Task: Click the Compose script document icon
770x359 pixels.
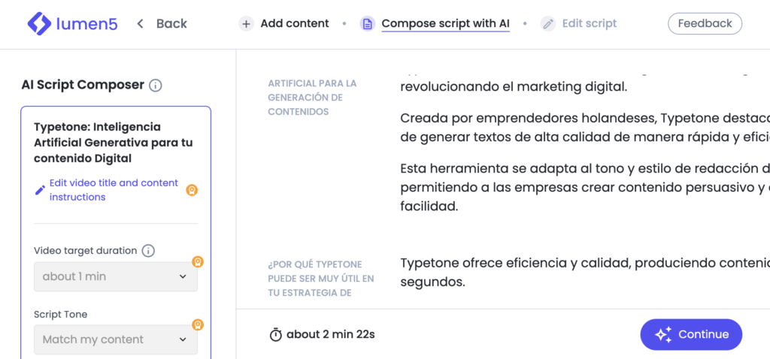Action: [367, 23]
